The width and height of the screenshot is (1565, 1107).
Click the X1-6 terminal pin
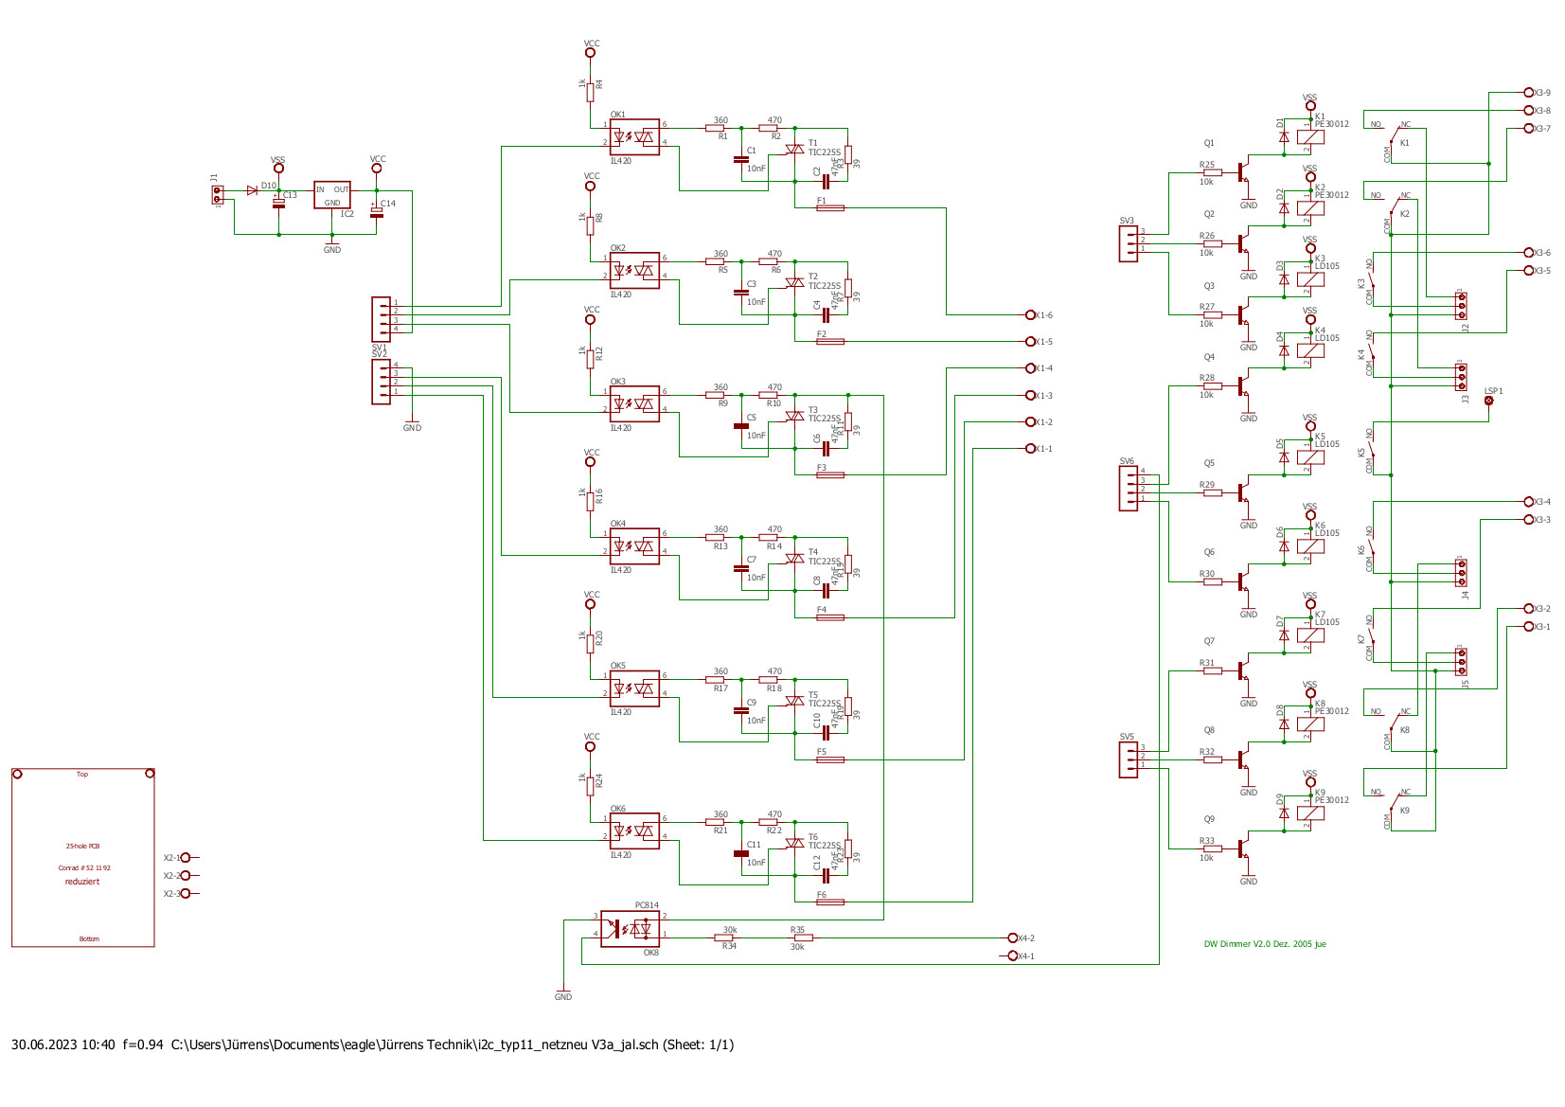(x=1030, y=315)
